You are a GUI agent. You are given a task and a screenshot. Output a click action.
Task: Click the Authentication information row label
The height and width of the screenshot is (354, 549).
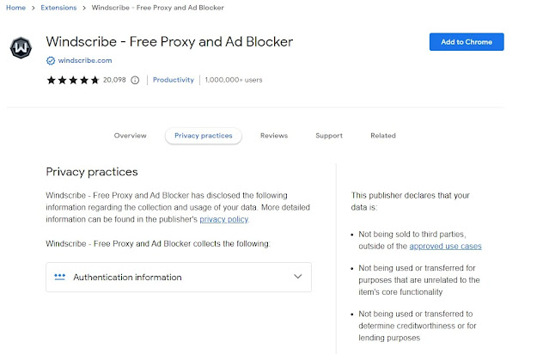(x=127, y=277)
